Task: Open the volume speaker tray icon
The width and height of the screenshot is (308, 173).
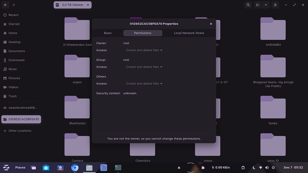Action: click(x=267, y=168)
